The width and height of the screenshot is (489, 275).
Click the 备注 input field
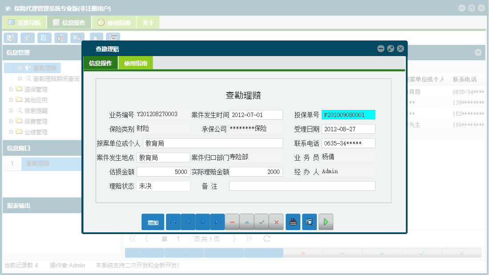click(302, 186)
